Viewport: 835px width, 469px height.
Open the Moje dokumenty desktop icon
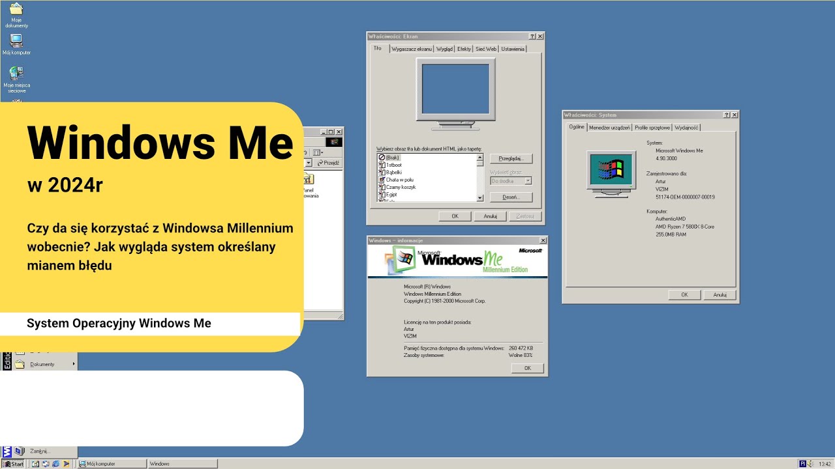(16, 14)
